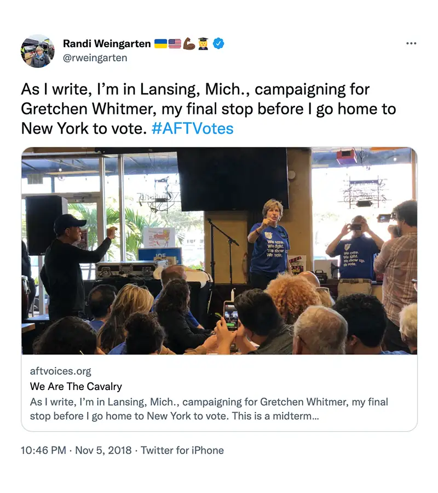Screen dimensions: 438x493
Task: Open the three-dot more options menu
Action: click(x=411, y=43)
